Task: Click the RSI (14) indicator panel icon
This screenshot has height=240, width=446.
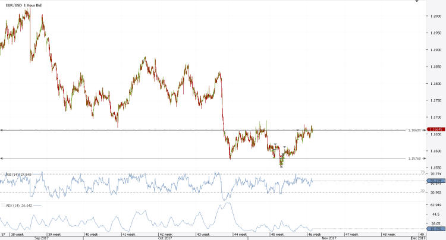Action: pyautogui.click(x=3, y=174)
